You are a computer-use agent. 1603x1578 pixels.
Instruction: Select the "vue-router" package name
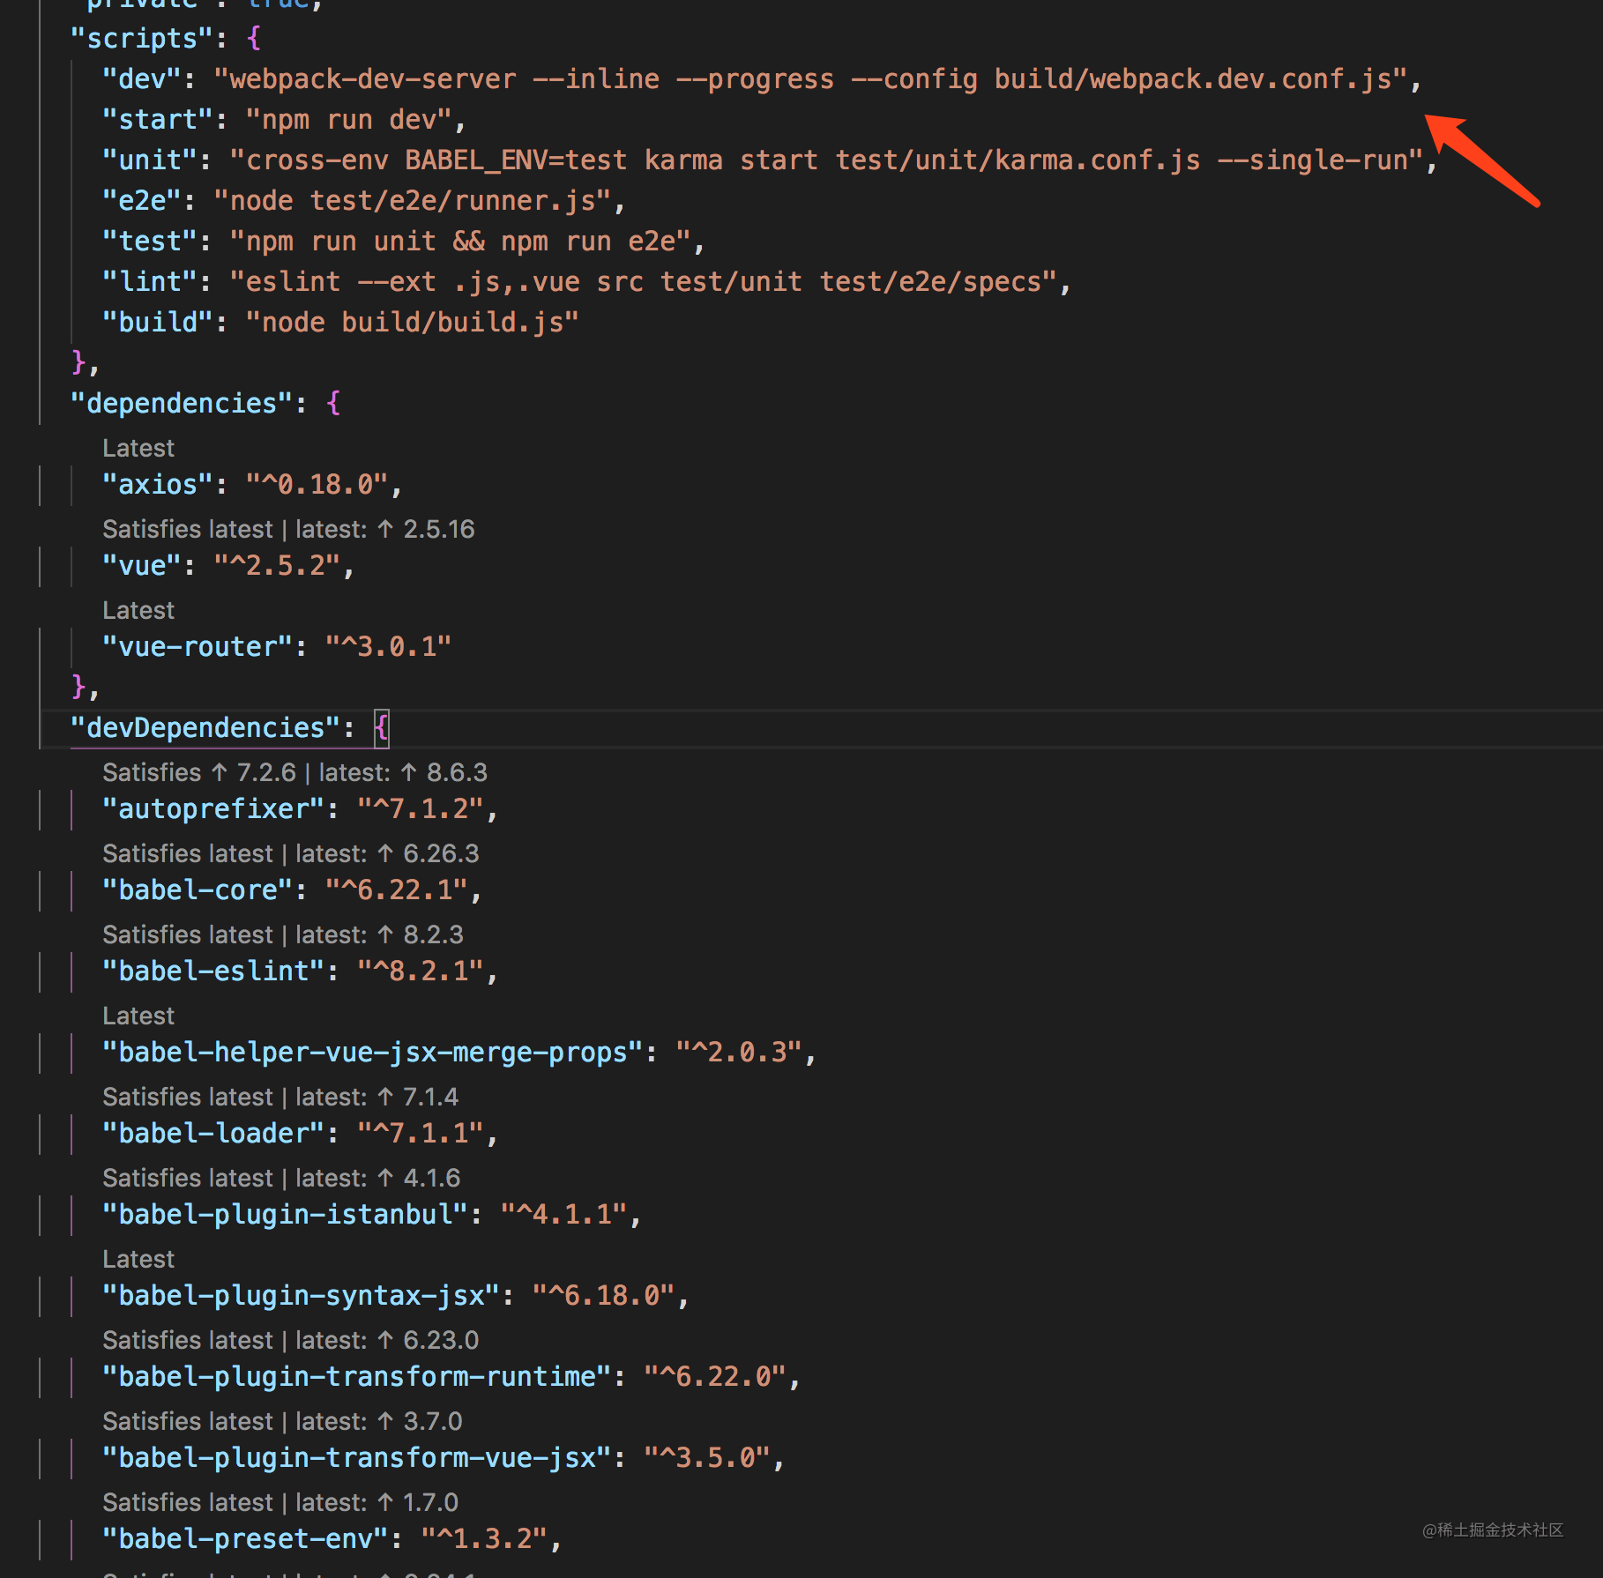coord(198,647)
